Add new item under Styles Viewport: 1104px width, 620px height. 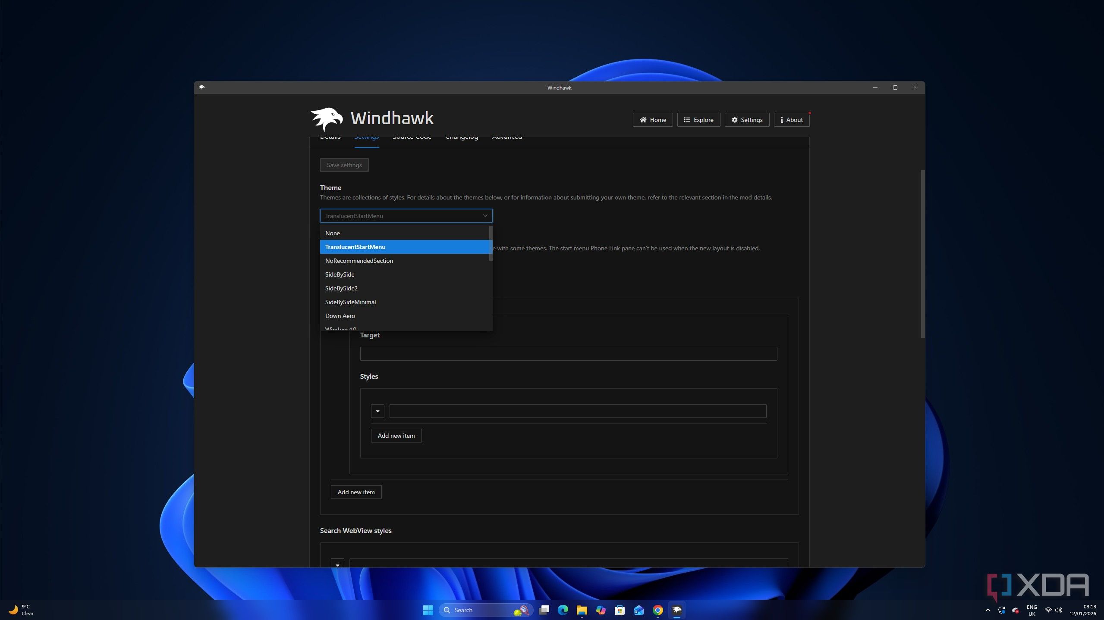[396, 436]
